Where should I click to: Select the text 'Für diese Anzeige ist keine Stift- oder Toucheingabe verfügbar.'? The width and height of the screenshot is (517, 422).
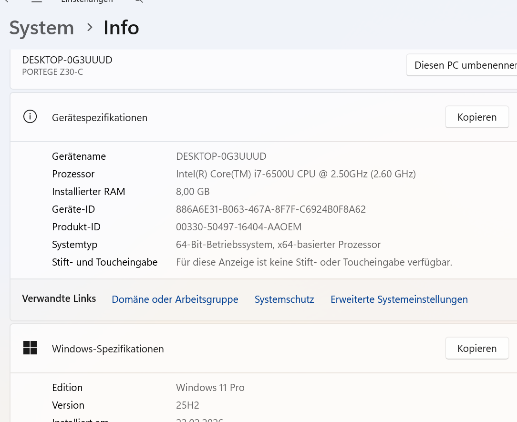tap(314, 262)
